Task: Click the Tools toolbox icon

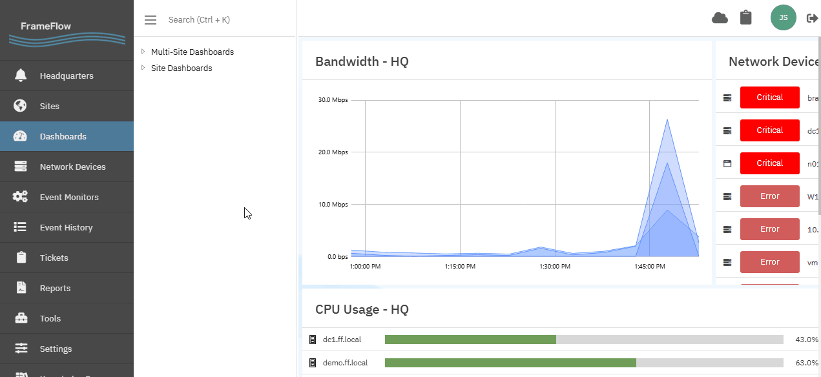Action: tap(21, 318)
